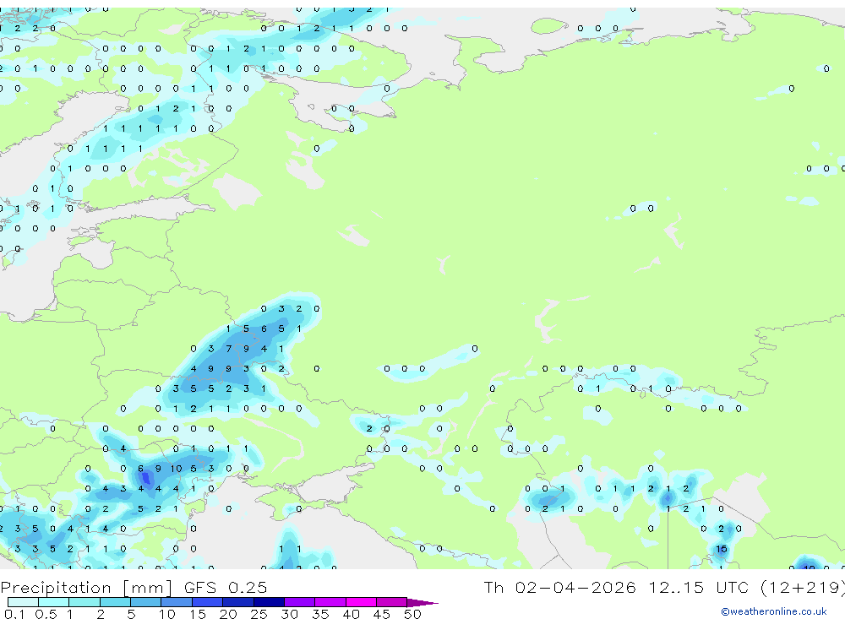Click the legend label "45"

coord(382,614)
